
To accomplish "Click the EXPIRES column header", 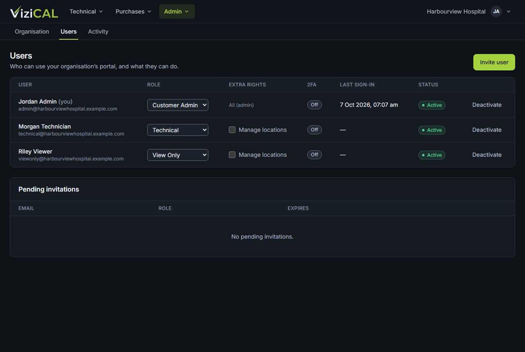I will [x=298, y=208].
